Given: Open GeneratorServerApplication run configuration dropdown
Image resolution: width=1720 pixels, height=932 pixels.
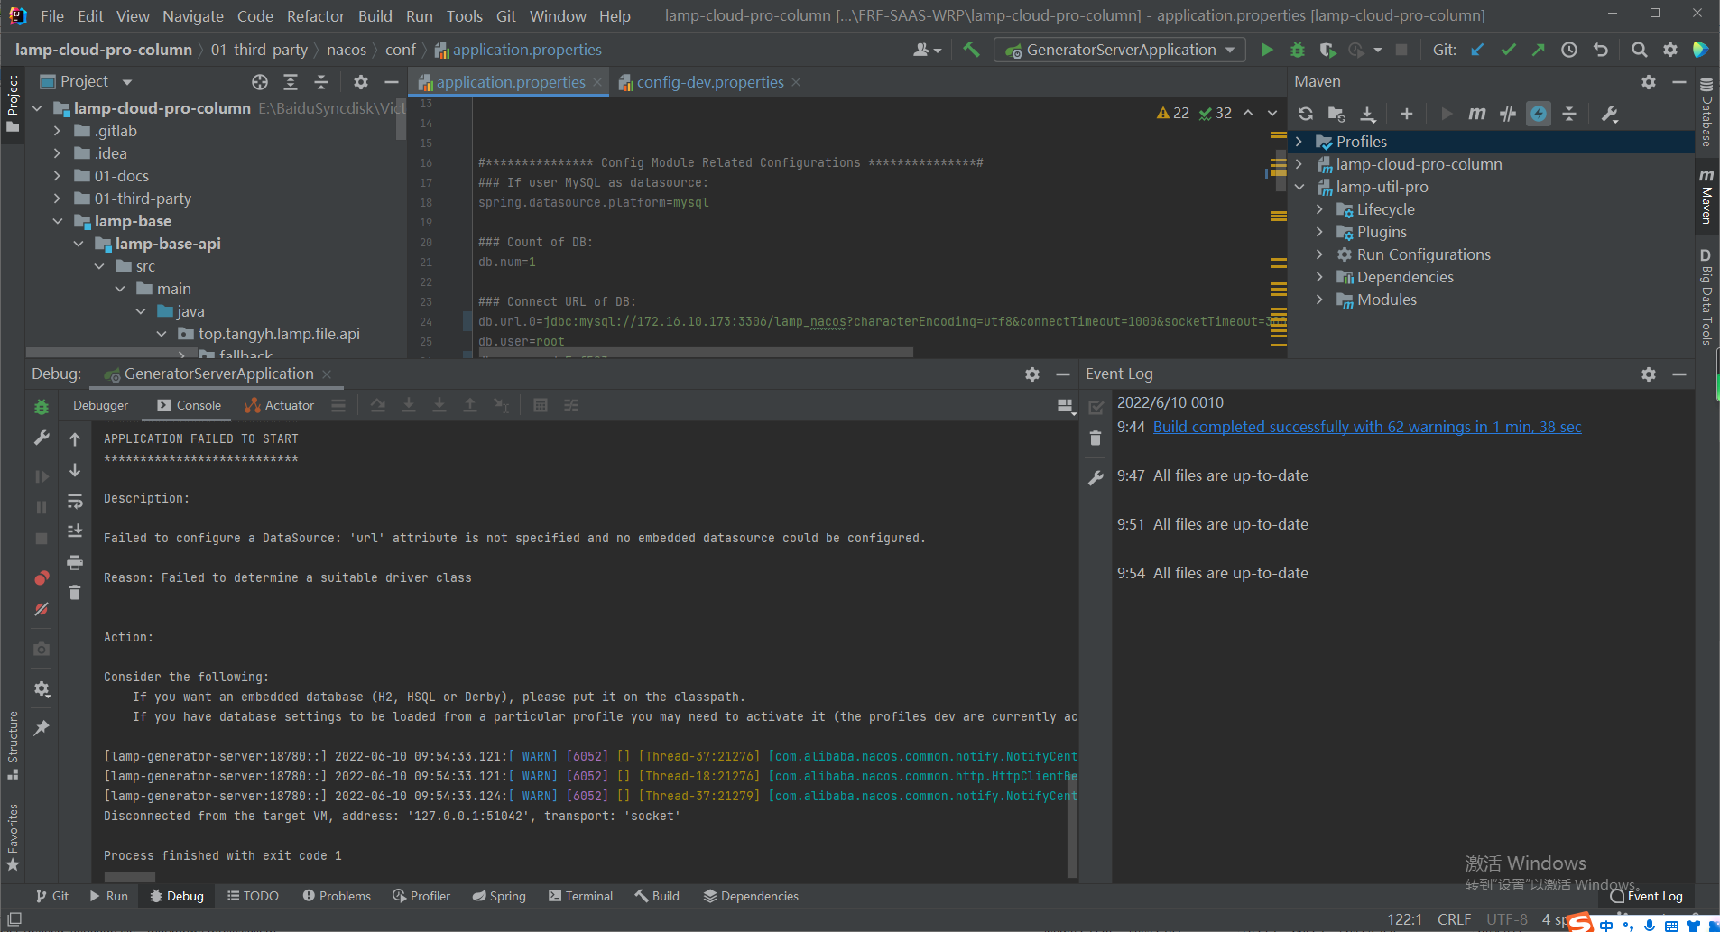Looking at the screenshot, I should point(1120,50).
